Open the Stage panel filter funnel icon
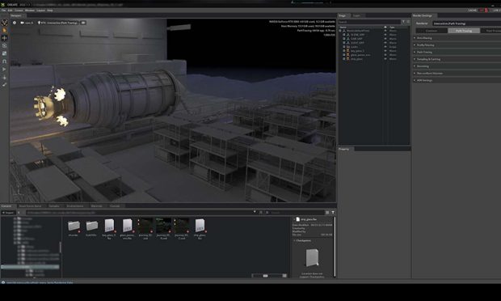The height and width of the screenshot is (301, 501). coord(403,22)
